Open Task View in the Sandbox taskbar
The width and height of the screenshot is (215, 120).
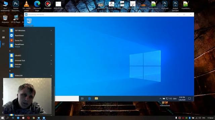(82, 99)
